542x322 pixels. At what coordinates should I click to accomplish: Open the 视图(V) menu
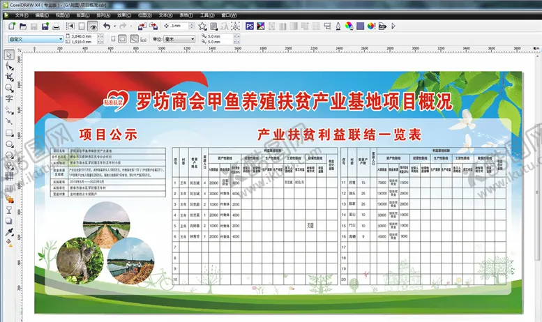click(x=63, y=15)
